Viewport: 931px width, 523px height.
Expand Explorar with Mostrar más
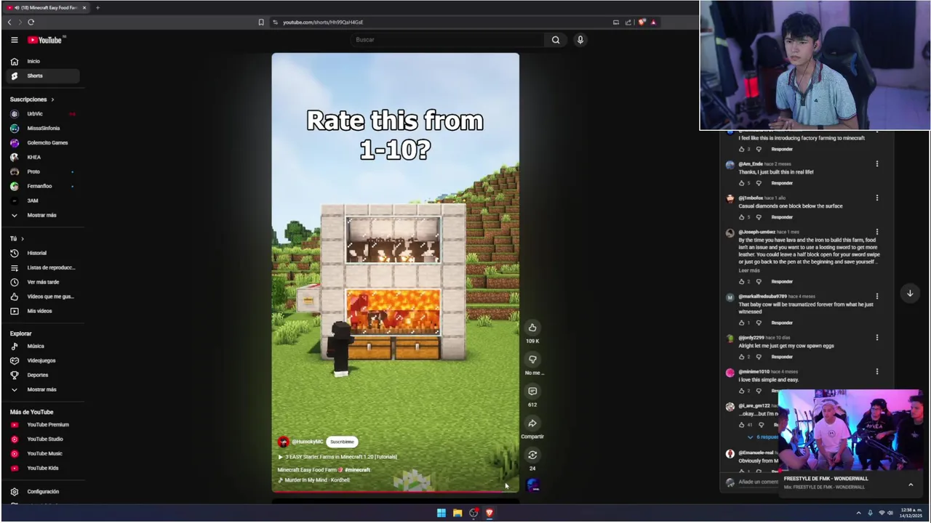coord(43,389)
